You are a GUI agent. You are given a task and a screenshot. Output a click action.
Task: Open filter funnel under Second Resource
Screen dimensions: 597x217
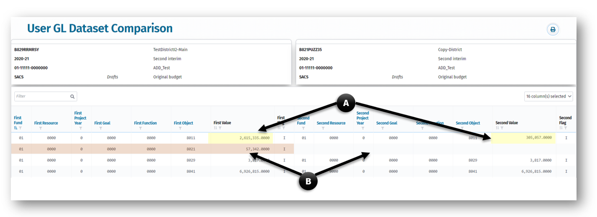(x=323, y=128)
